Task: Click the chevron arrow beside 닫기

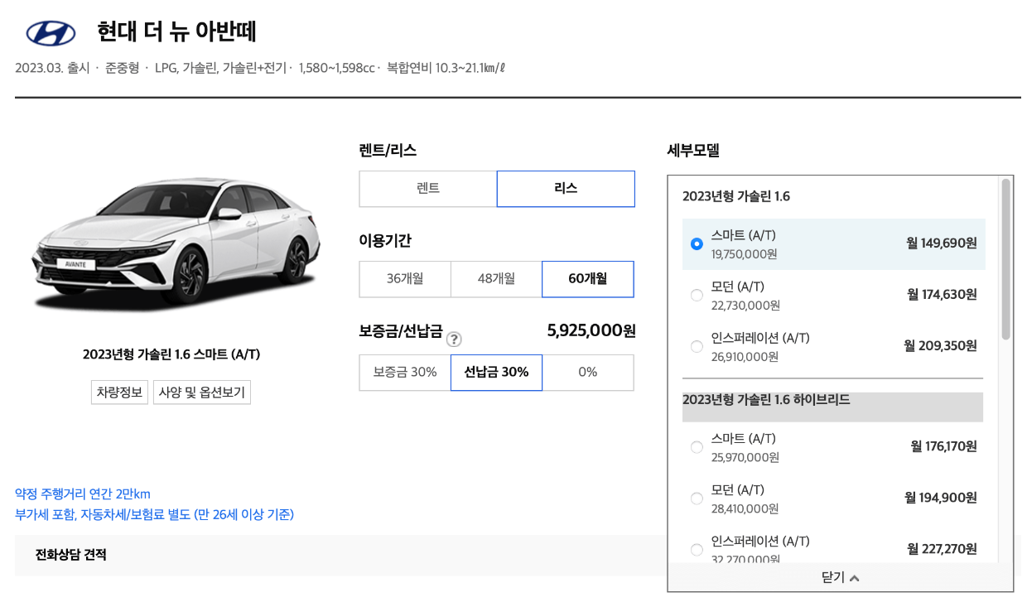Action: [x=855, y=578]
